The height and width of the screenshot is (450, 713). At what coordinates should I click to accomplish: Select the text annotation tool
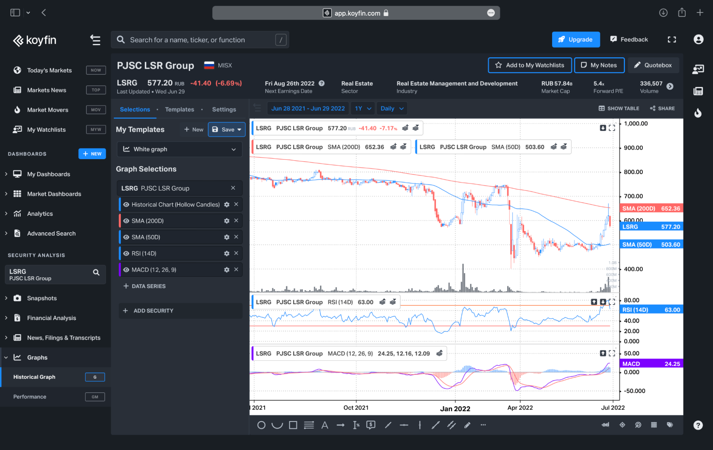pyautogui.click(x=325, y=425)
